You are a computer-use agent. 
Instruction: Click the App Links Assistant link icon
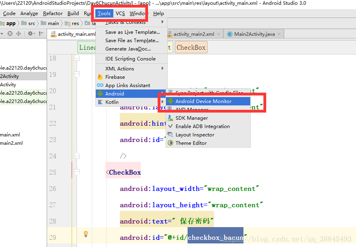100,85
